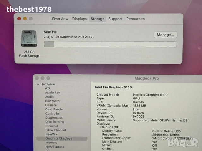Select ATA in the hardware list
The image size is (202, 151).
tap(48, 88)
